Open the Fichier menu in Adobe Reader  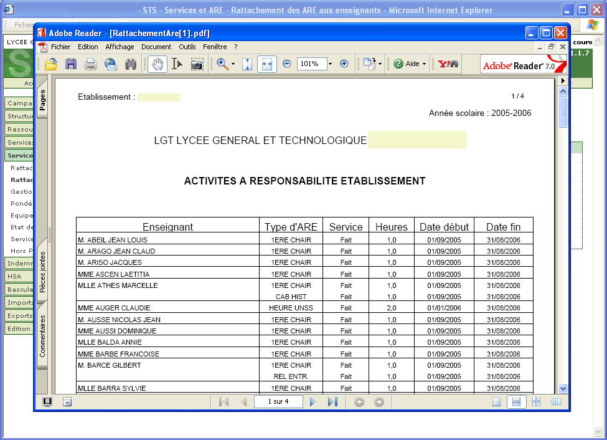tap(61, 47)
